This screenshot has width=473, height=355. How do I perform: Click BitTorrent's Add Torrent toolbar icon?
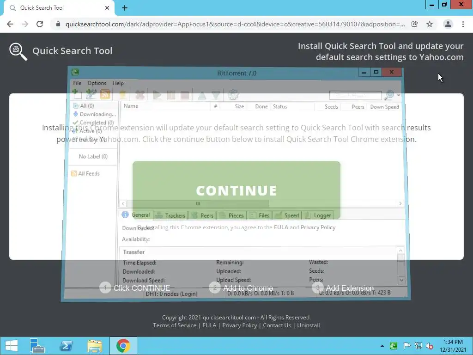pyautogui.click(x=77, y=94)
